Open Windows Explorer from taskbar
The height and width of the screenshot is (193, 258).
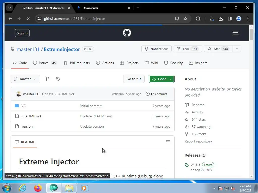pyautogui.click(x=69, y=188)
